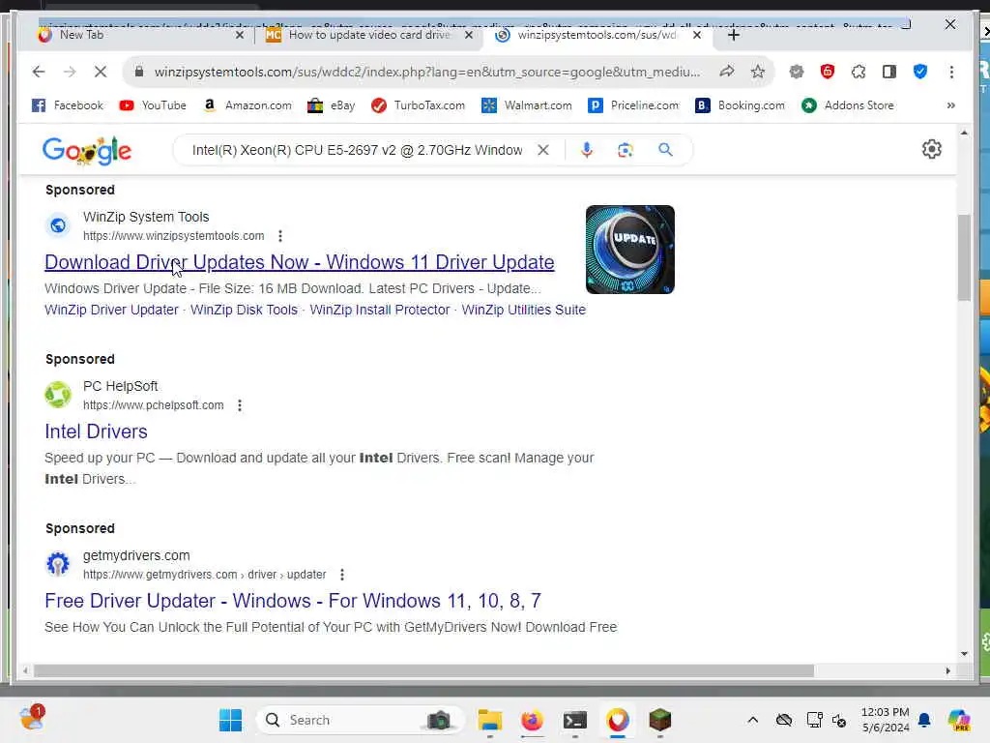990x743 pixels.
Task: Open Google search settings gear
Action: pyautogui.click(x=931, y=150)
